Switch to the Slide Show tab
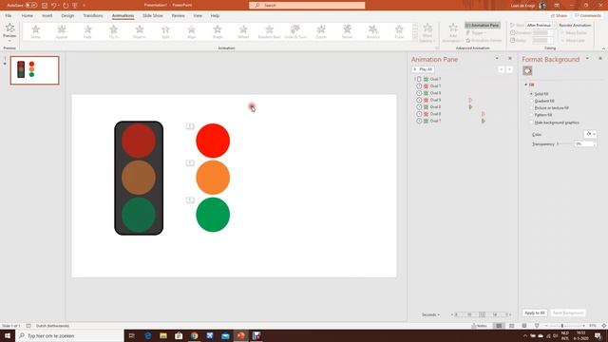 [x=153, y=15]
